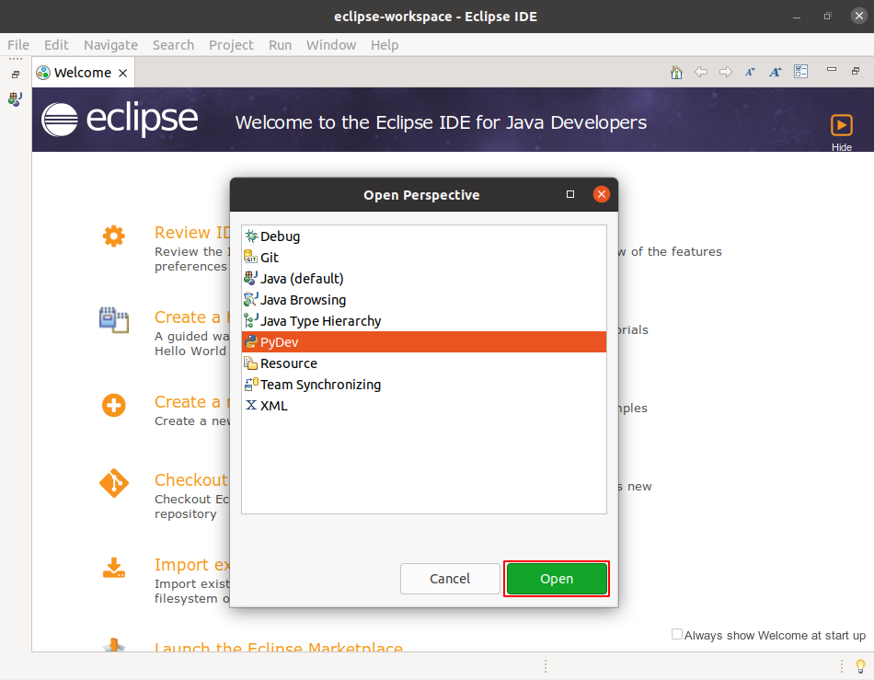Click the Git perspective icon
874x680 pixels.
click(x=251, y=257)
